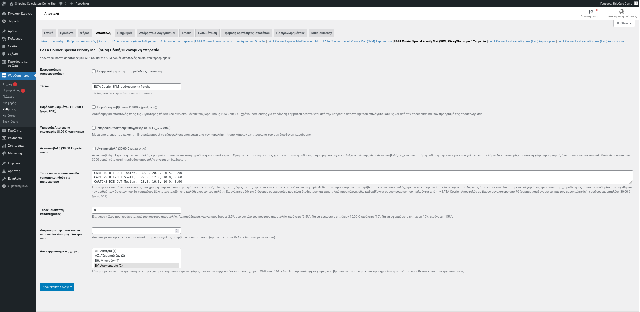Click the Jetpack sidebar icon
Image resolution: width=640 pixels, height=312 pixels.
4,21
